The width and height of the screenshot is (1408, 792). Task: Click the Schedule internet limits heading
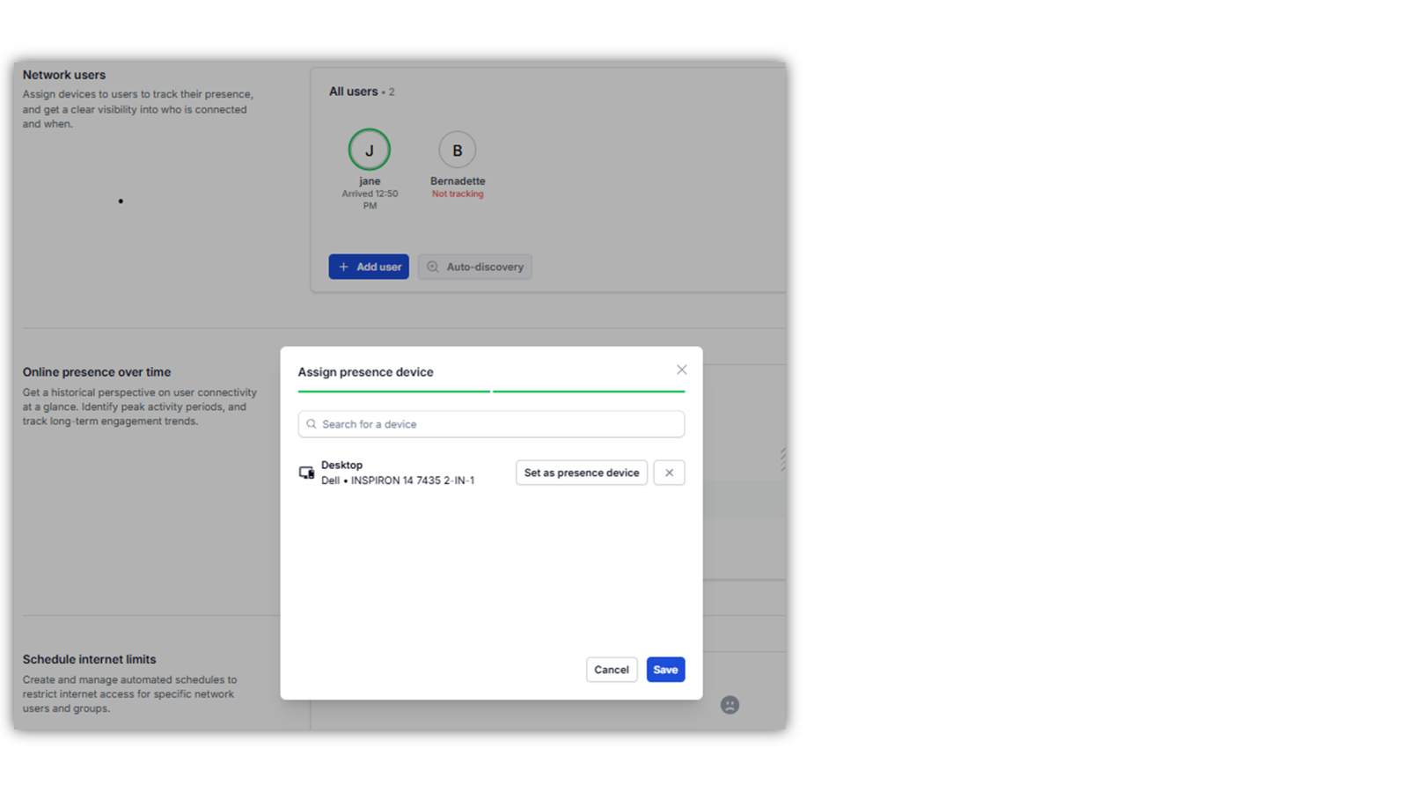pyautogui.click(x=89, y=659)
